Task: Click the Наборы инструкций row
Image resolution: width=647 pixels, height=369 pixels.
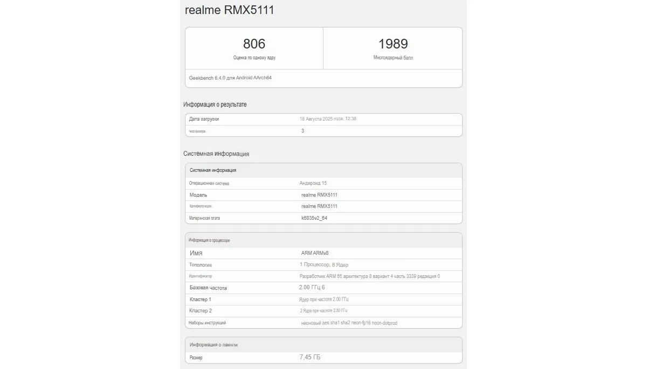Action: click(209, 322)
